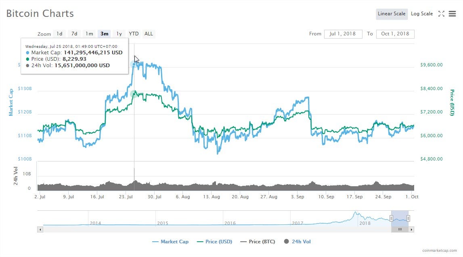This screenshot has width=463, height=257.
Task: Select the 3m zoom range
Action: tap(104, 34)
